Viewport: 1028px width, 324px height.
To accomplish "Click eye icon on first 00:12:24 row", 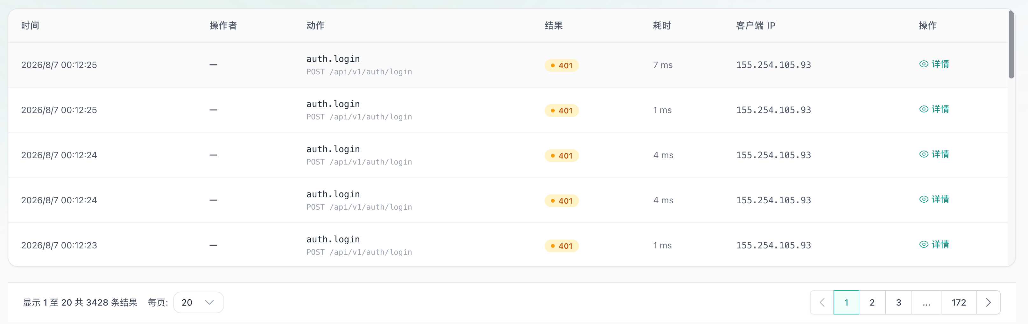I will (x=923, y=154).
